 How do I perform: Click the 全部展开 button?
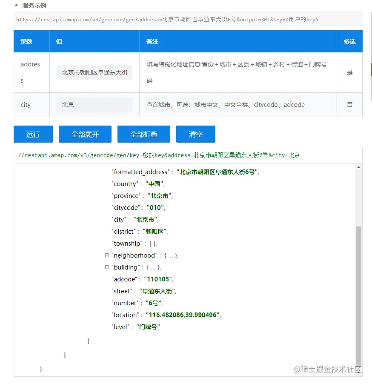point(85,134)
